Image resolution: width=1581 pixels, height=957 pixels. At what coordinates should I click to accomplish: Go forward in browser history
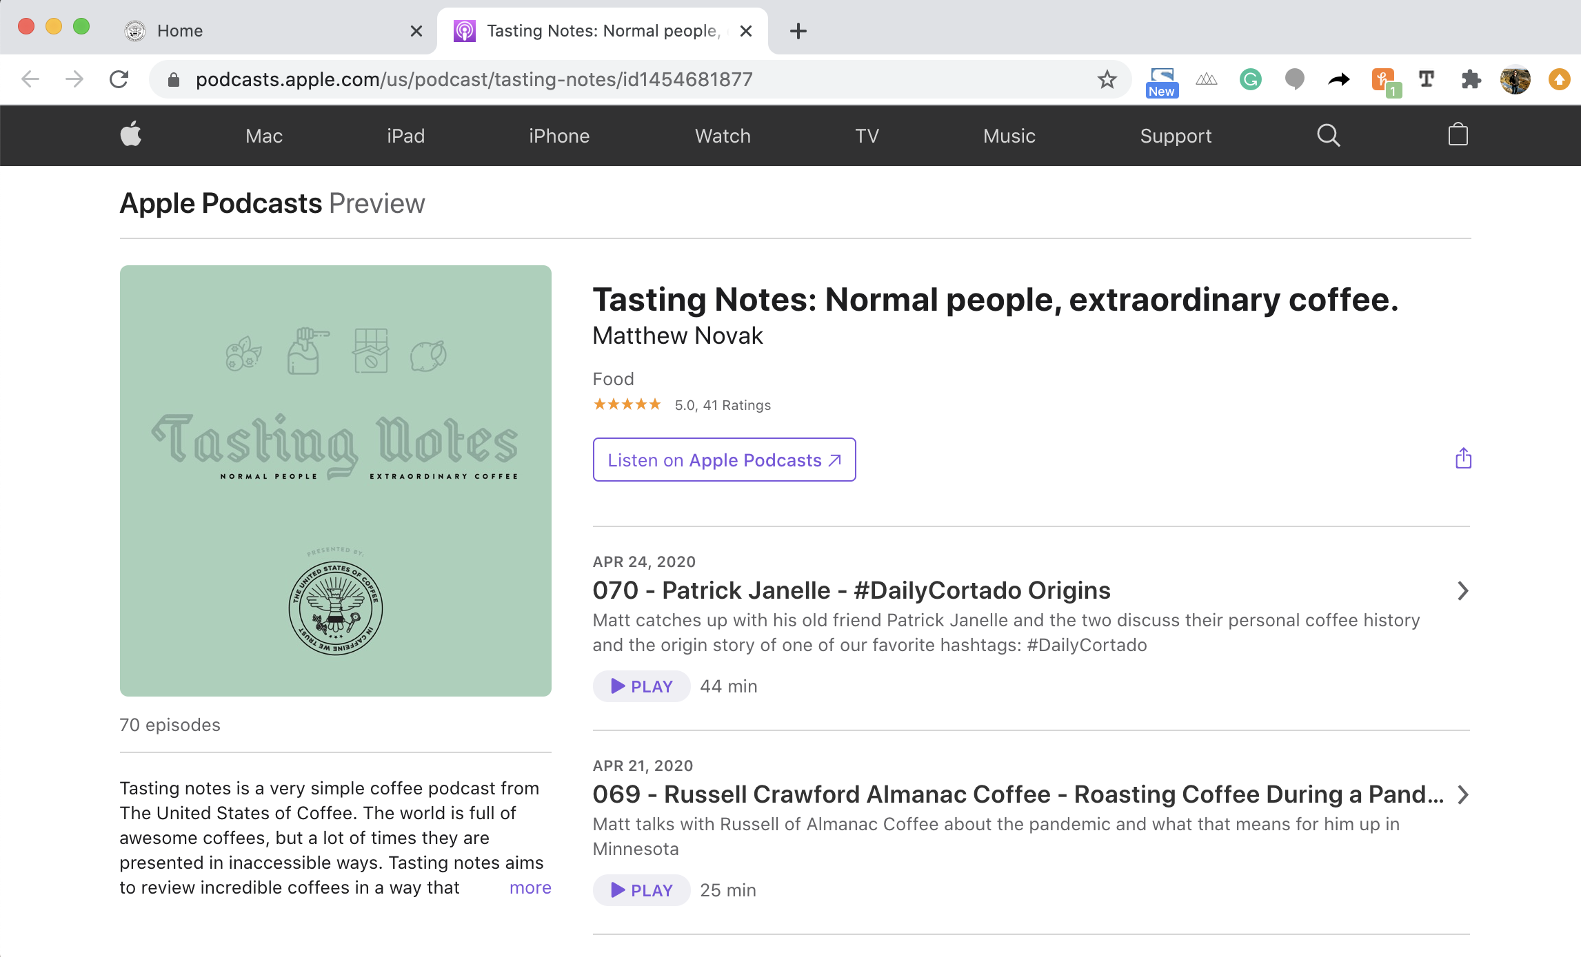click(x=74, y=80)
